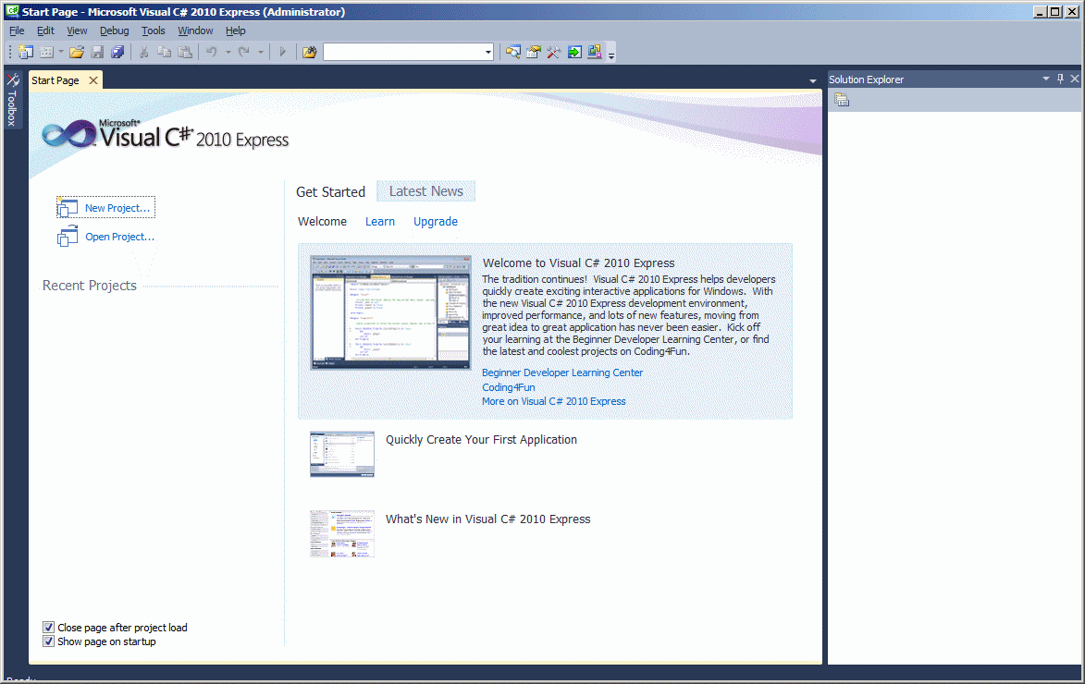Pin the Solution Explorer panel with auto-hide icon
The height and width of the screenshot is (684, 1085).
coord(1060,79)
